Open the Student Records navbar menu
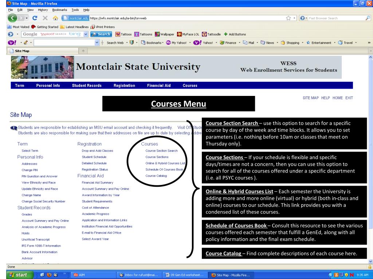 pyautogui.click(x=87, y=85)
